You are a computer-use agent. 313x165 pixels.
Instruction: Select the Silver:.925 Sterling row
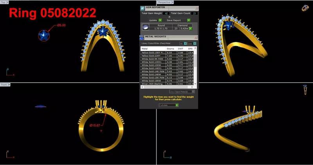[167, 84]
